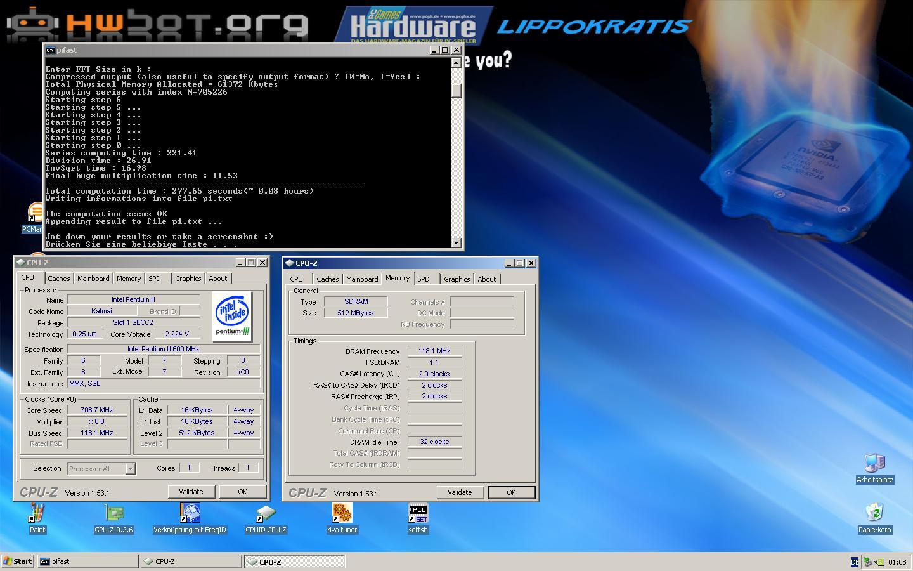The image size is (913, 571).
Task: Select the PCMark desktop shortcut
Action: click(x=33, y=218)
